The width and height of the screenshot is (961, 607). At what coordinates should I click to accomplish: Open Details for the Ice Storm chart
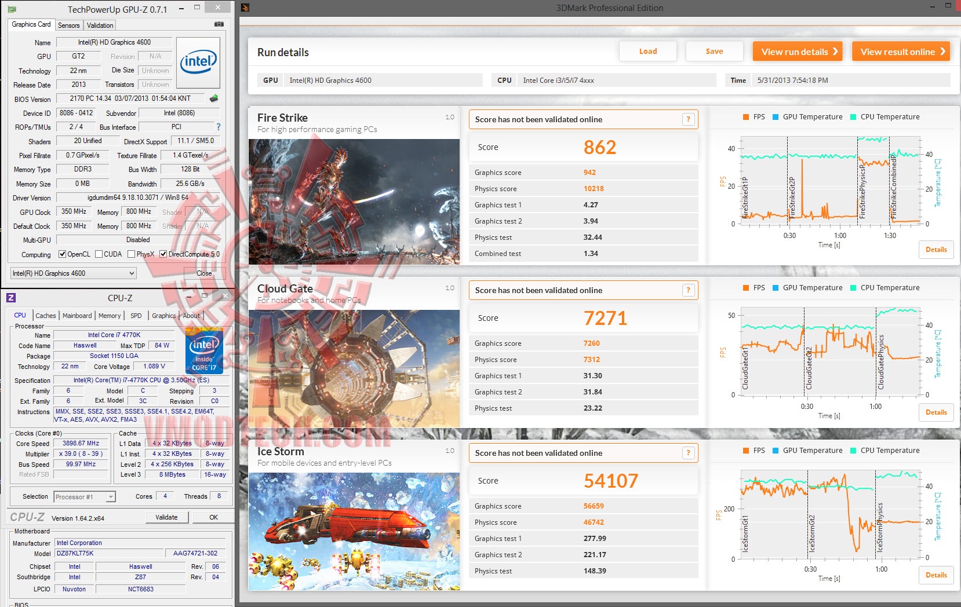(936, 575)
